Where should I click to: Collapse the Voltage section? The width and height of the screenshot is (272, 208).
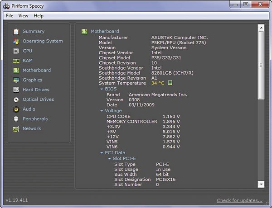pyautogui.click(x=102, y=111)
